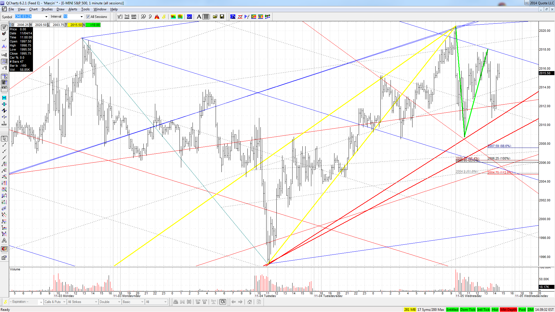Click the open folder icon
Screen dimensions: 555x312
(x=215, y=17)
